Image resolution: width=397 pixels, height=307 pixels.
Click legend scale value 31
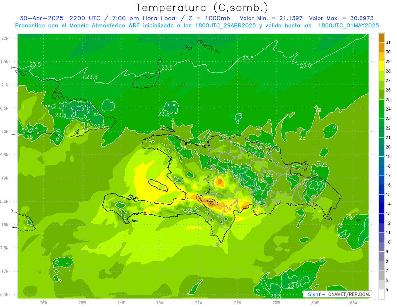pos(388,42)
